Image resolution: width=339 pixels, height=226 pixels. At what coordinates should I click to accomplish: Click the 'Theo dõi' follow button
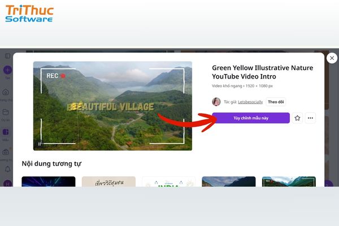point(276,102)
